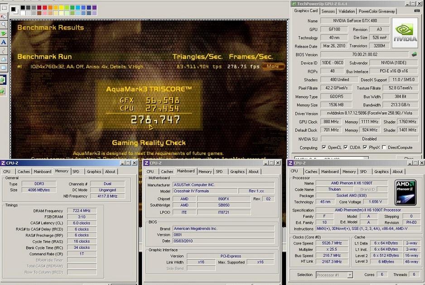Image resolution: width=425 pixels, height=285 pixels.
Task: Open CPU tab in CPU-Z mainboard window
Action: pos(150,171)
